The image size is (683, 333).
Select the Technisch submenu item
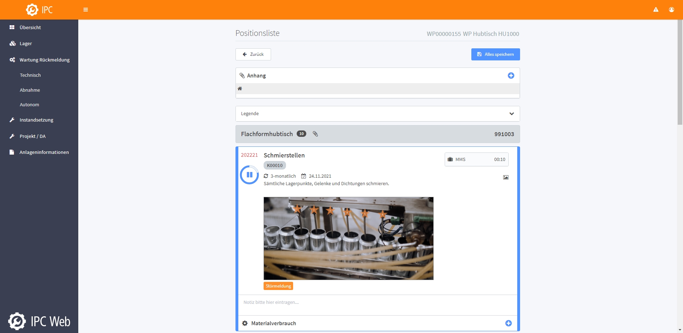[30, 75]
